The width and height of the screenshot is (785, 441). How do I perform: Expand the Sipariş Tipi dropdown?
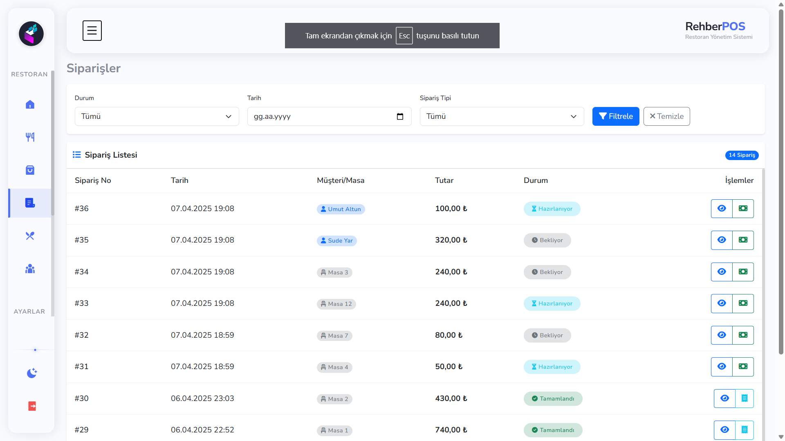(502, 116)
